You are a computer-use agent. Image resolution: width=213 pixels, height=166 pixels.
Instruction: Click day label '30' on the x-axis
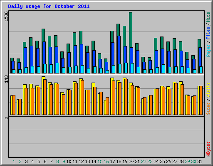tap(193, 161)
